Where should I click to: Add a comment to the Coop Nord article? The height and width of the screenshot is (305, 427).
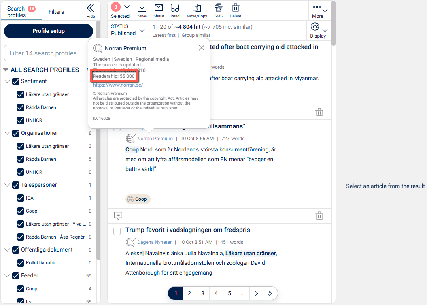click(118, 215)
